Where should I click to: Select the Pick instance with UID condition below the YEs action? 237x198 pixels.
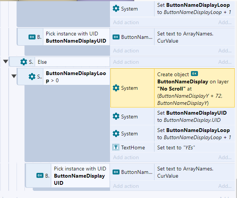80,176
